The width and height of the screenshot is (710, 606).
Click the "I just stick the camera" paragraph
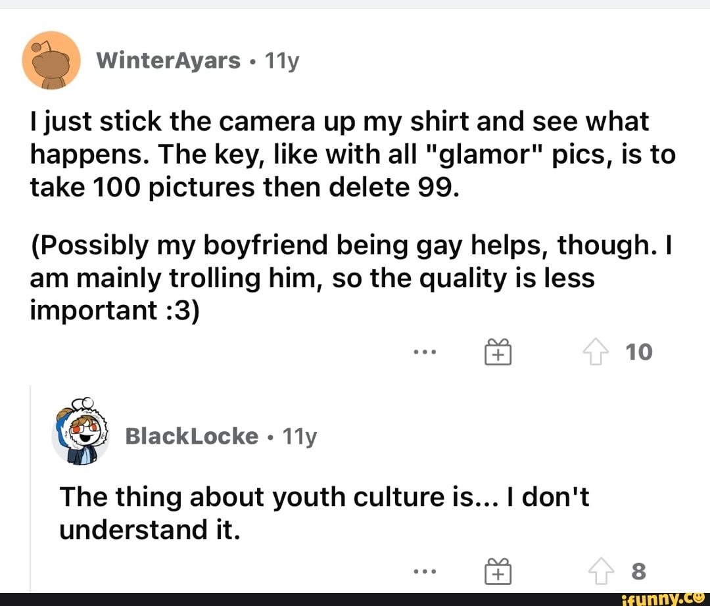click(339, 154)
